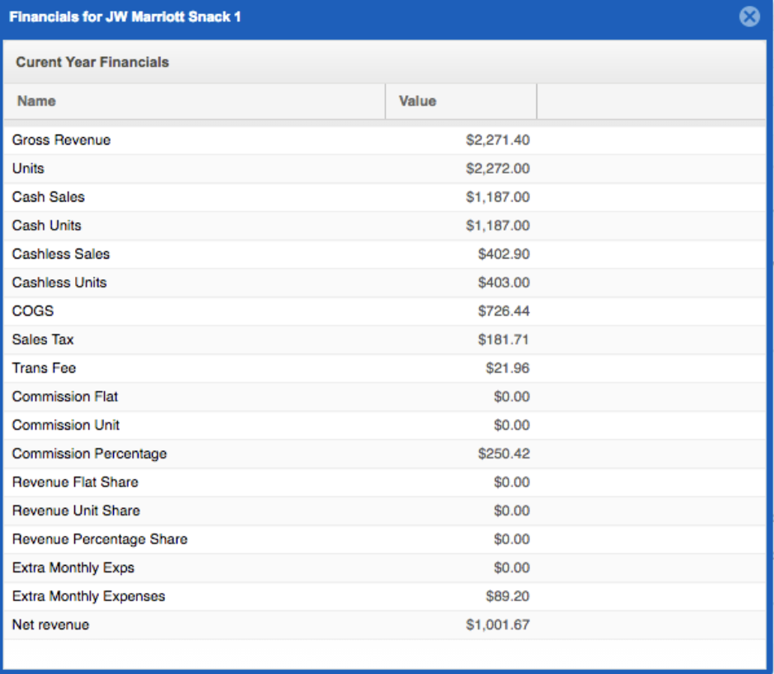
Task: Click the Curent Year Financials panel header
Action: pos(385,62)
